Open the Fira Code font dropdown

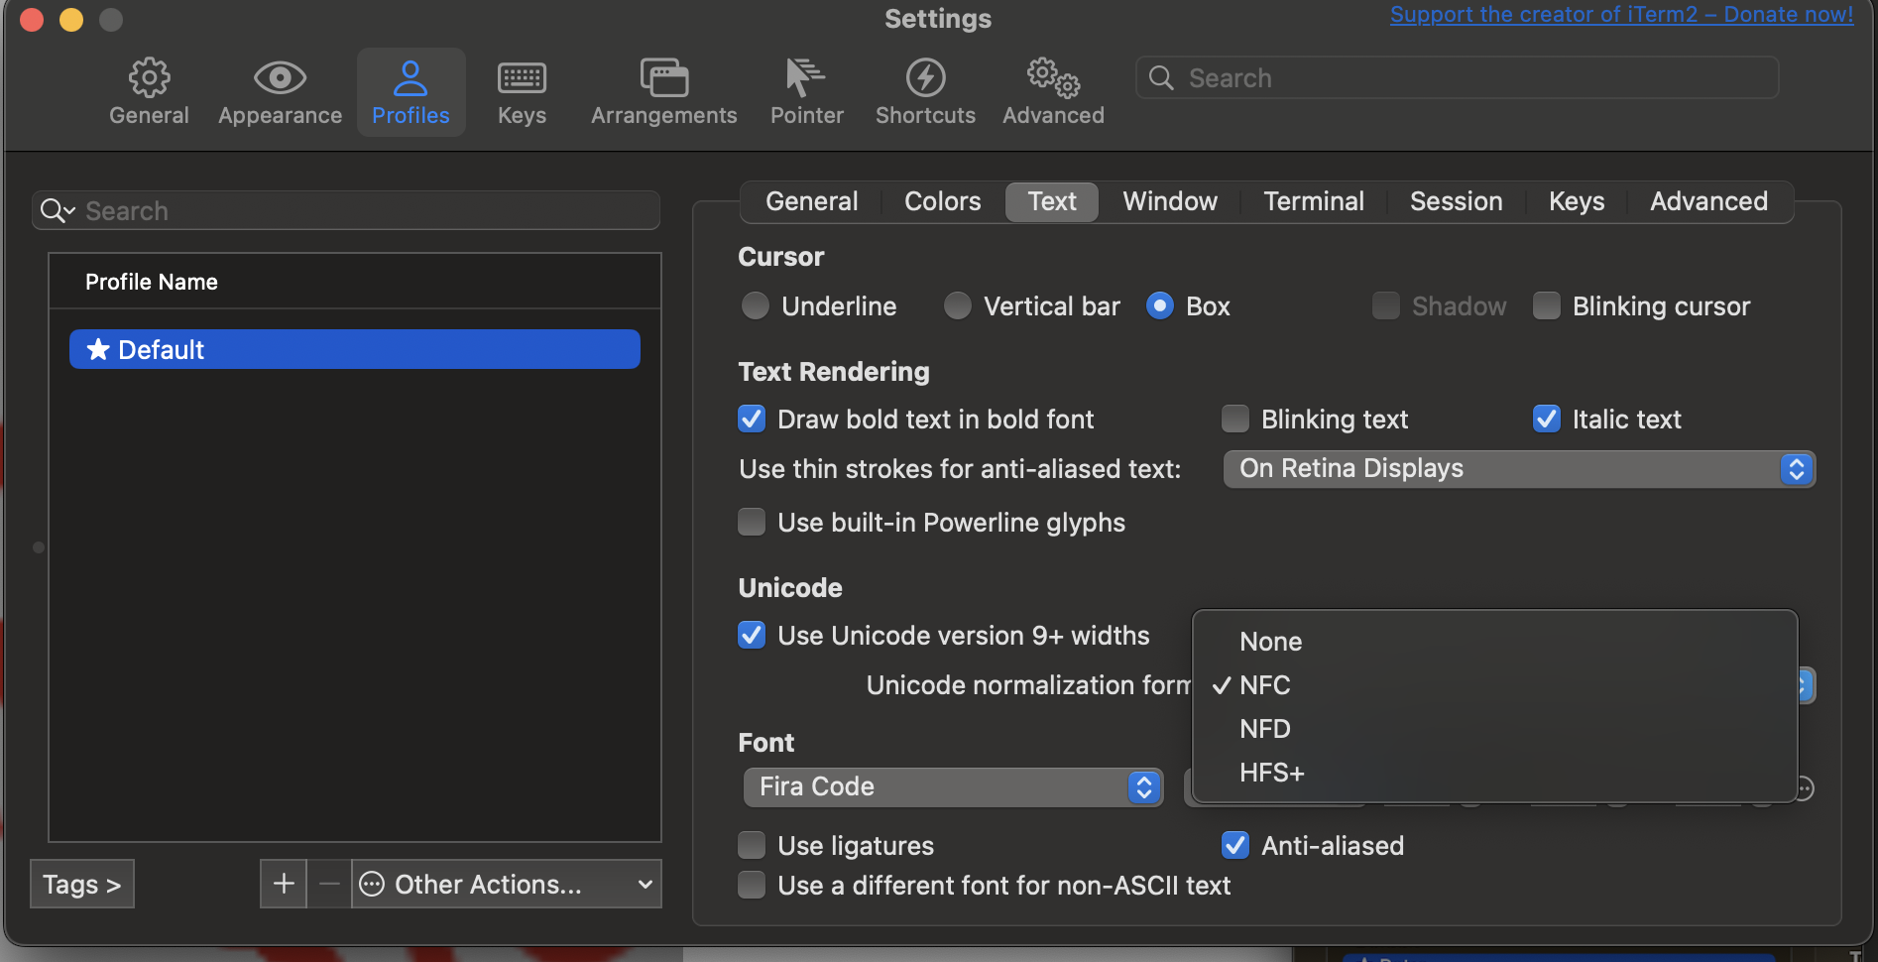952,786
